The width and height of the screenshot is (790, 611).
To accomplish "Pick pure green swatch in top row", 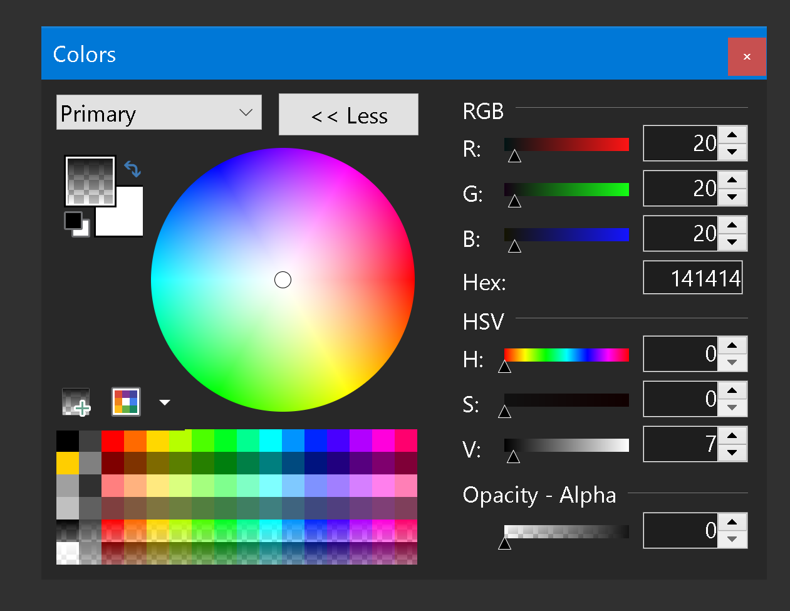I will click(226, 441).
